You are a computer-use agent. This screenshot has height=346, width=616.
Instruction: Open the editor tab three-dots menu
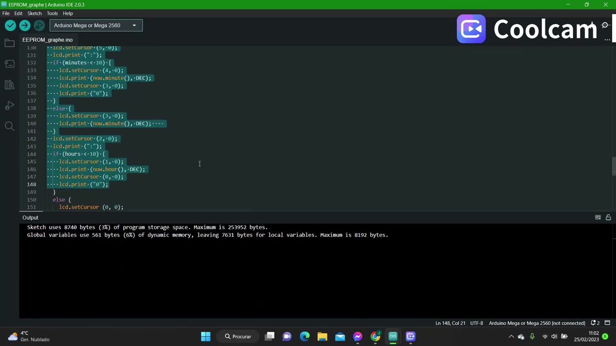(608, 40)
